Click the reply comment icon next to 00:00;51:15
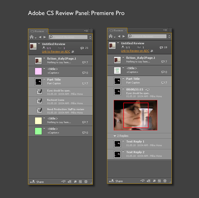 tap(147, 89)
